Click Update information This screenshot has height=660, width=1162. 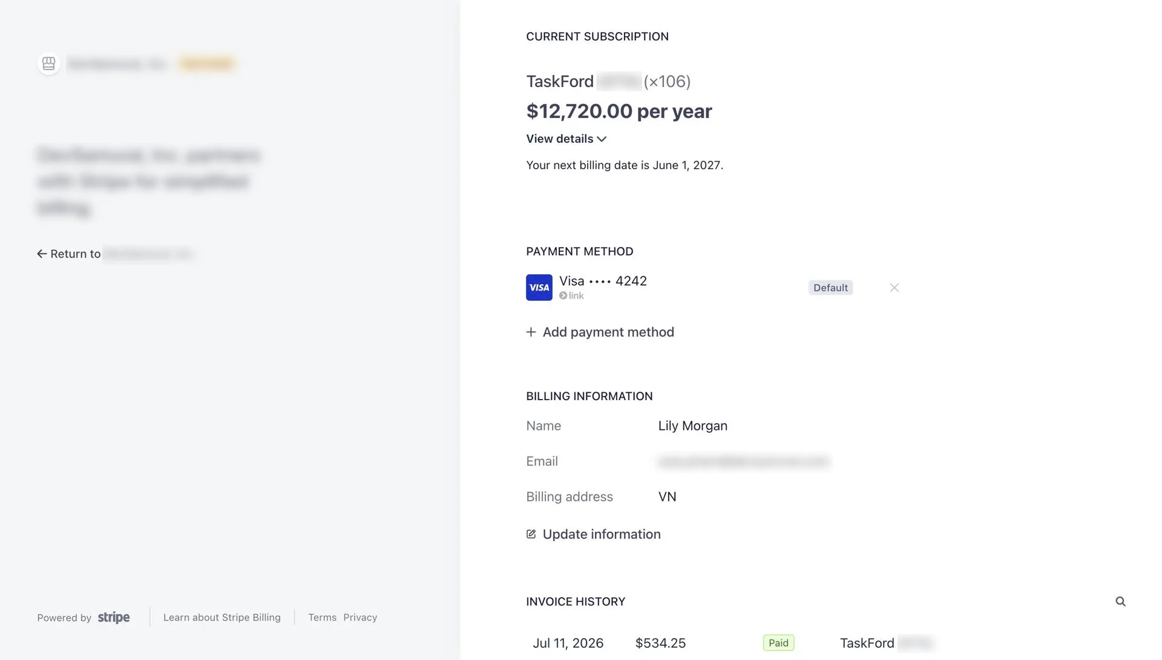click(x=593, y=534)
